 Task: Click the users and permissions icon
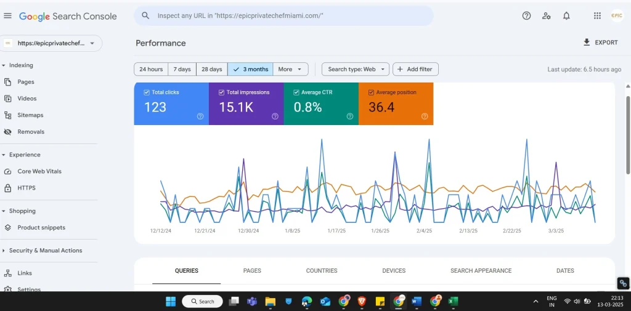546,16
